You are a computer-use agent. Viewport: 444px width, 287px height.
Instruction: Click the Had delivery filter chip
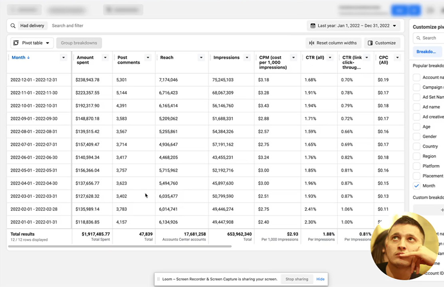pyautogui.click(x=33, y=26)
